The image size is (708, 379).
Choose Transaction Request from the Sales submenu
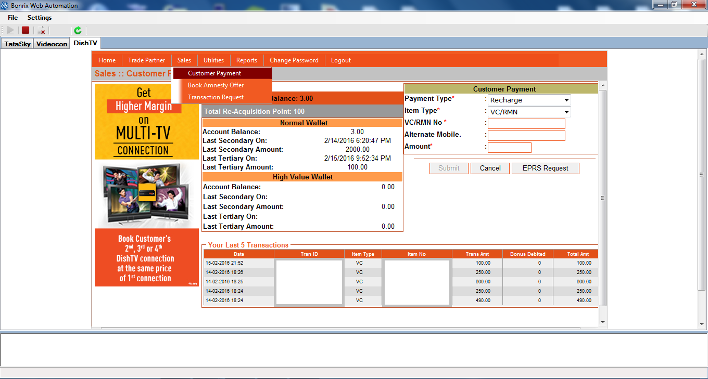point(222,97)
